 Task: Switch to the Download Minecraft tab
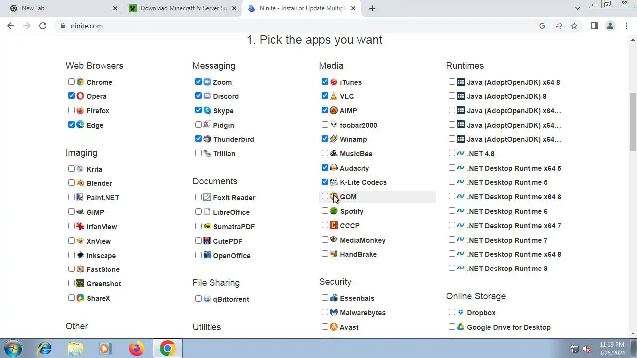182,8
